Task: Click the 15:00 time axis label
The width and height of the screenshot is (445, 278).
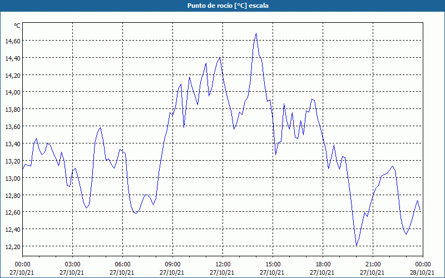Action: coord(273,265)
